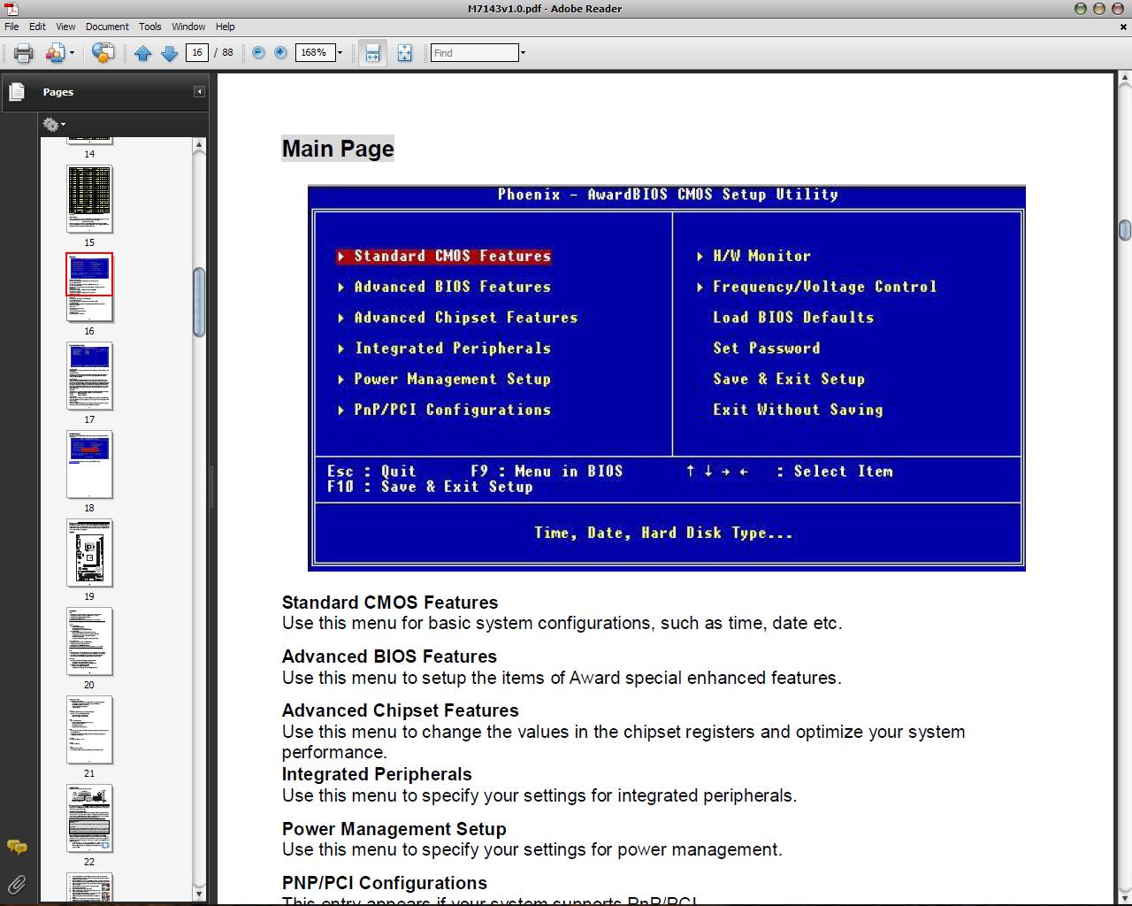Click 'Power Management Setup' bold heading
1132x906 pixels.
click(394, 829)
